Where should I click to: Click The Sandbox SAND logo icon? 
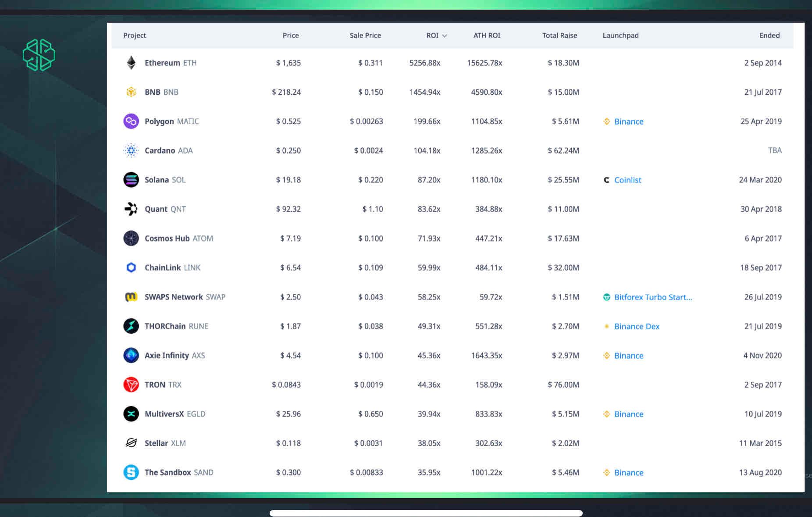(x=131, y=472)
